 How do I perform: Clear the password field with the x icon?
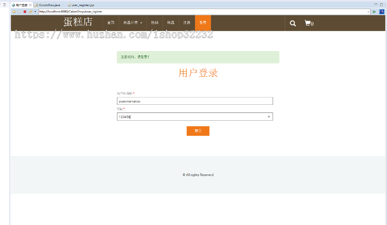point(269,116)
